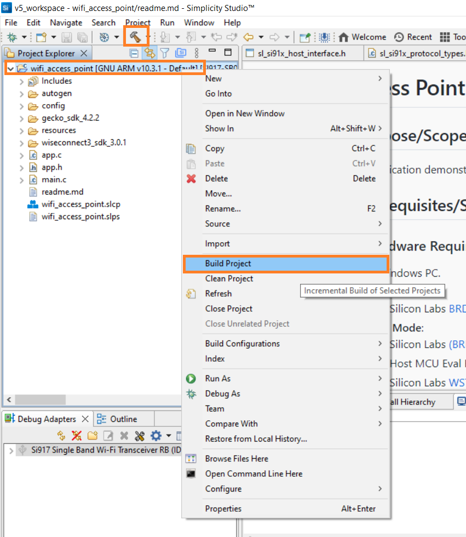Viewport: 466px width, 537px height.
Task: Select the main.c file in tree
Action: (54, 180)
